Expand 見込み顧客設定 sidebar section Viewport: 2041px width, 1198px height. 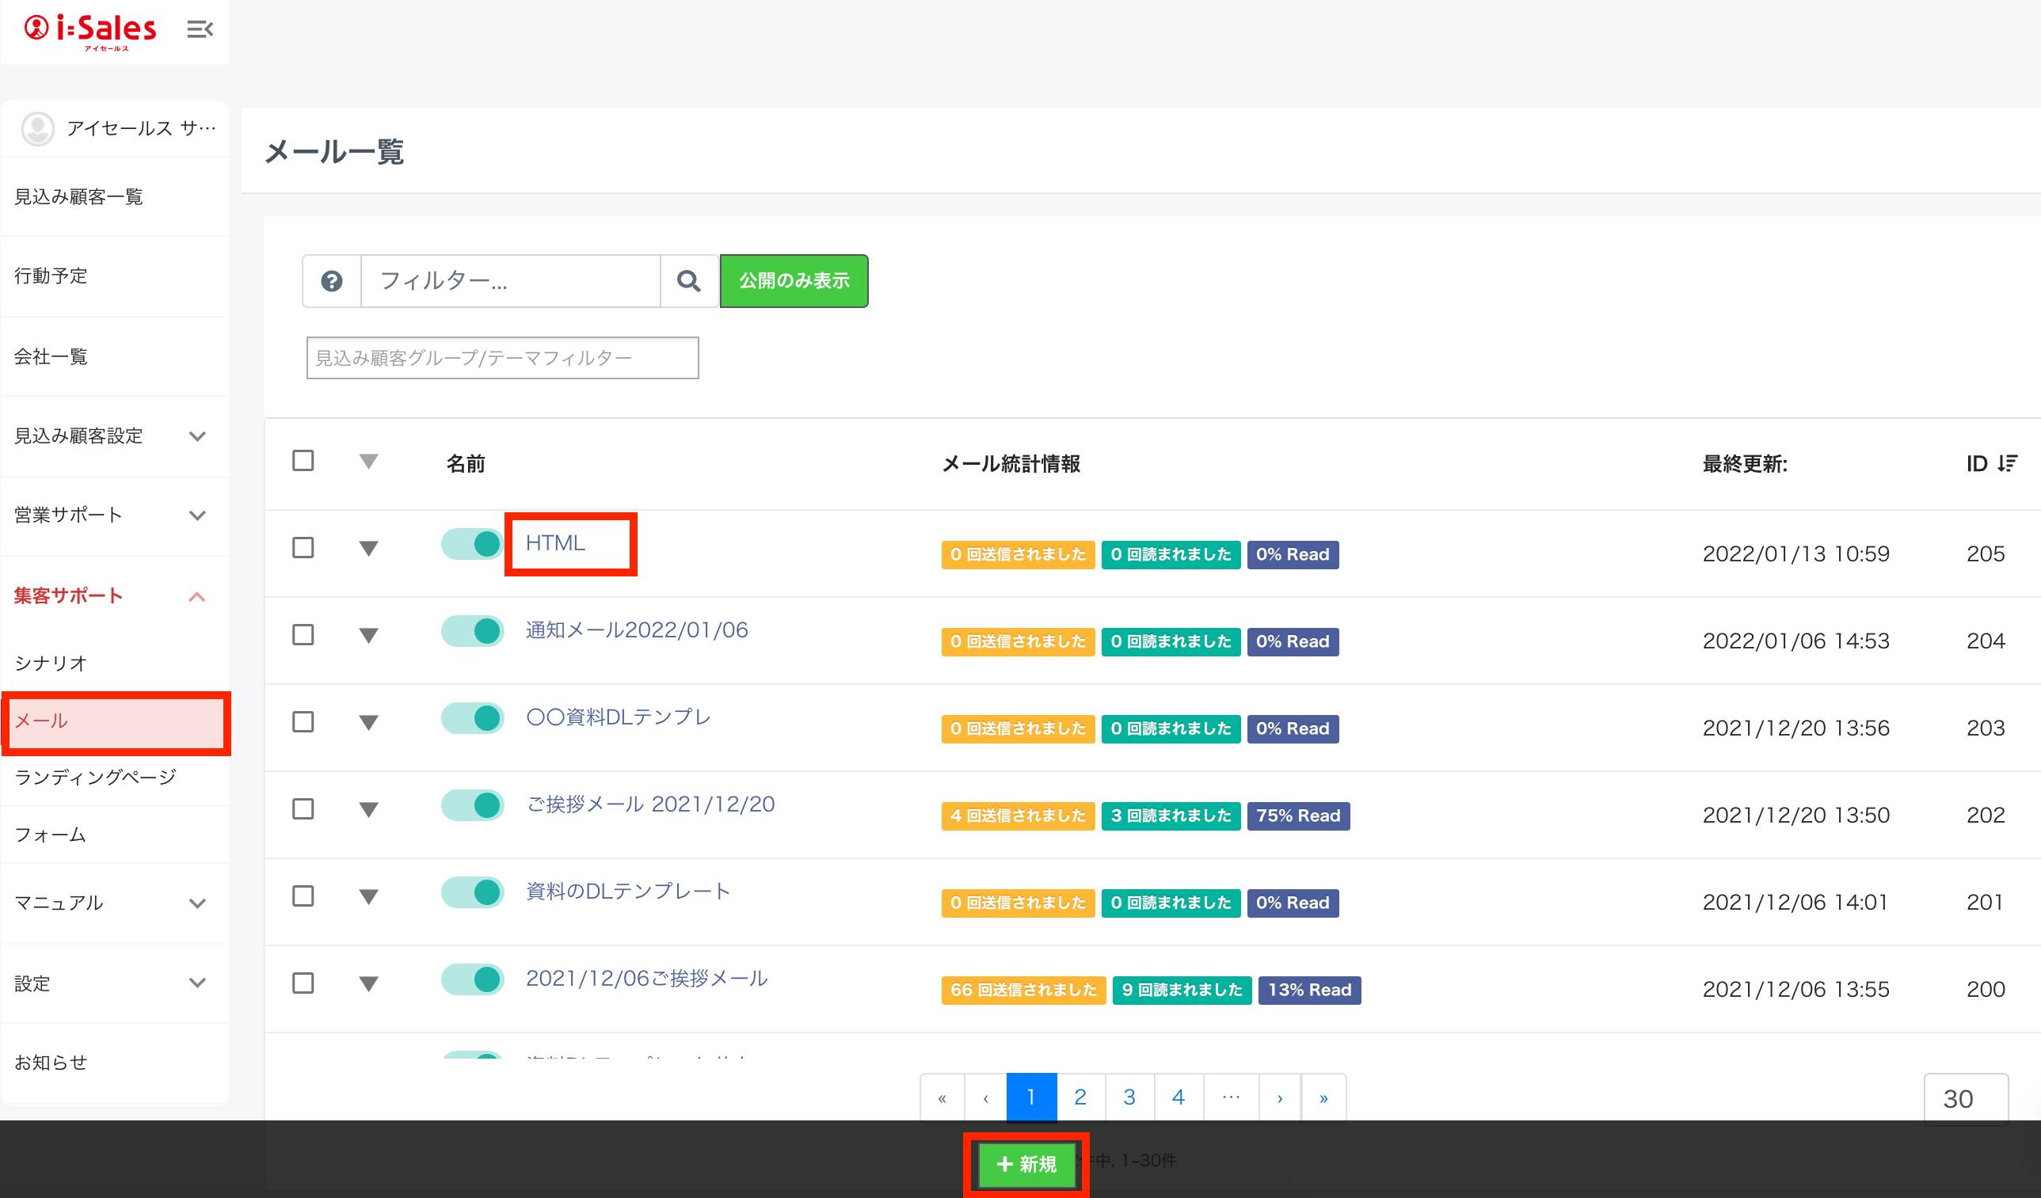(196, 436)
